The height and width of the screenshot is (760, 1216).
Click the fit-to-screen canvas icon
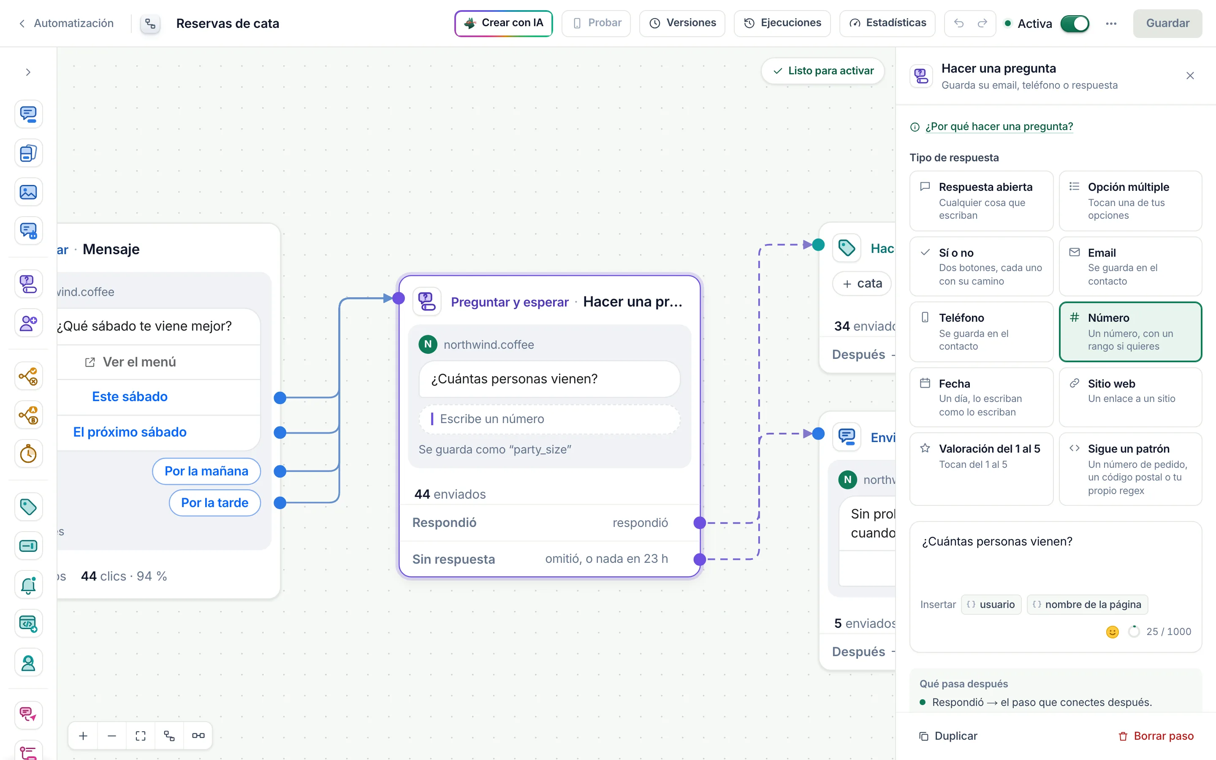[141, 736]
